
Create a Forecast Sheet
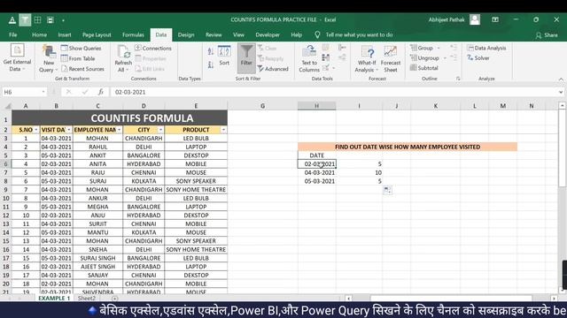coord(391,59)
